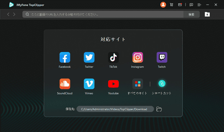Open the Twitter site icon

[x=89, y=57]
